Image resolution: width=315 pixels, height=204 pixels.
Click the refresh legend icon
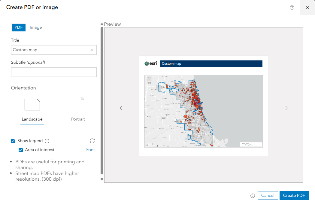click(x=92, y=141)
